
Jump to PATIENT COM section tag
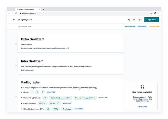click(154, 26)
